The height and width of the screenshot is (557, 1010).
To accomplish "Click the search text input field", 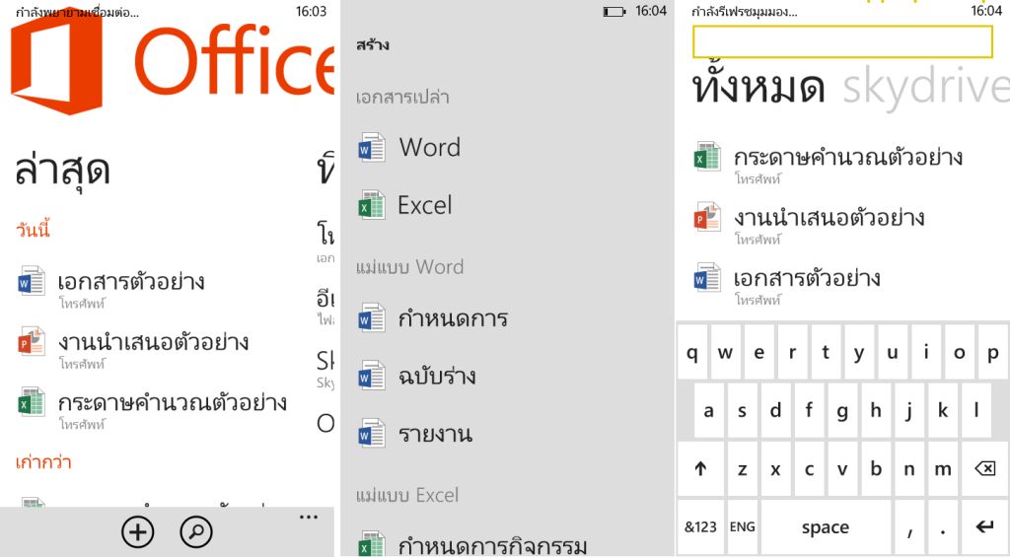I will 842,41.
